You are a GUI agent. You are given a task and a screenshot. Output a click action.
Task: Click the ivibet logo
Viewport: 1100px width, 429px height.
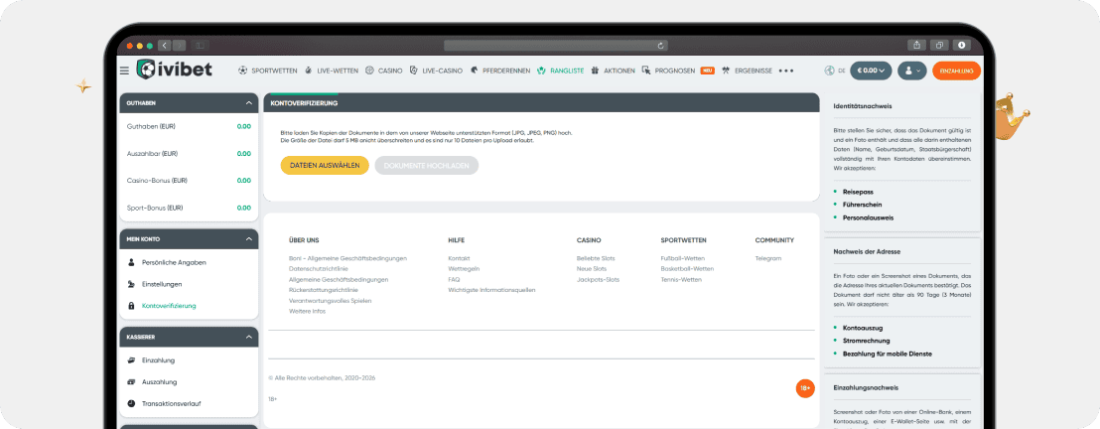click(x=174, y=70)
